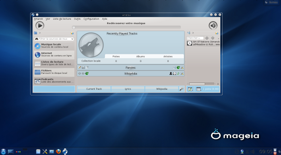281x155 pixels.
Task: Expand the playlist bottom toolbar overflow chevron
Action: (x=218, y=84)
